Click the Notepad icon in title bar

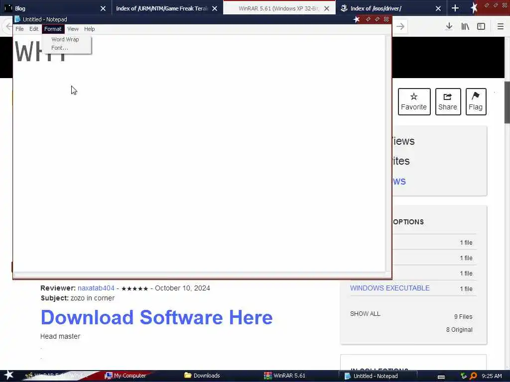coord(17,19)
